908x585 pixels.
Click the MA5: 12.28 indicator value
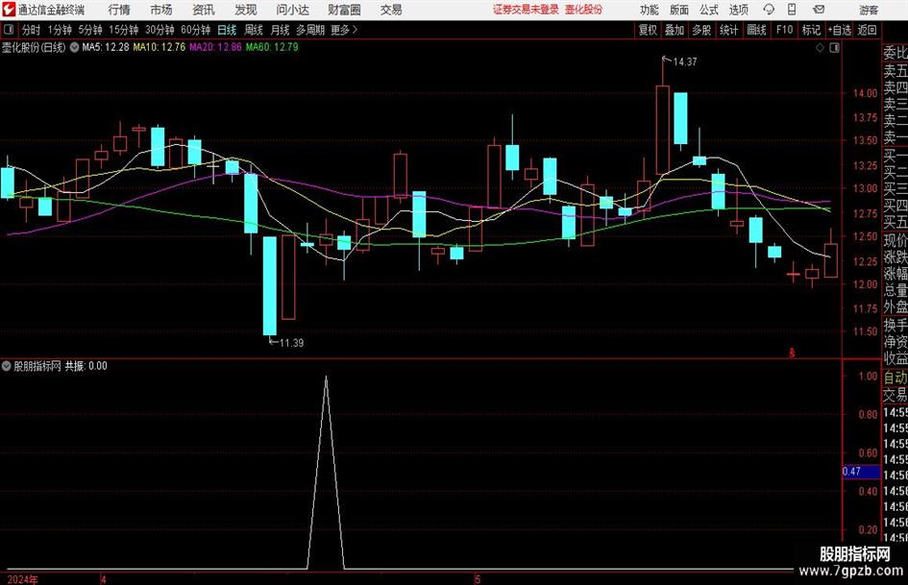[106, 47]
